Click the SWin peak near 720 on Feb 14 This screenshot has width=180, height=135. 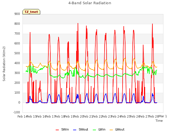click(30, 32)
